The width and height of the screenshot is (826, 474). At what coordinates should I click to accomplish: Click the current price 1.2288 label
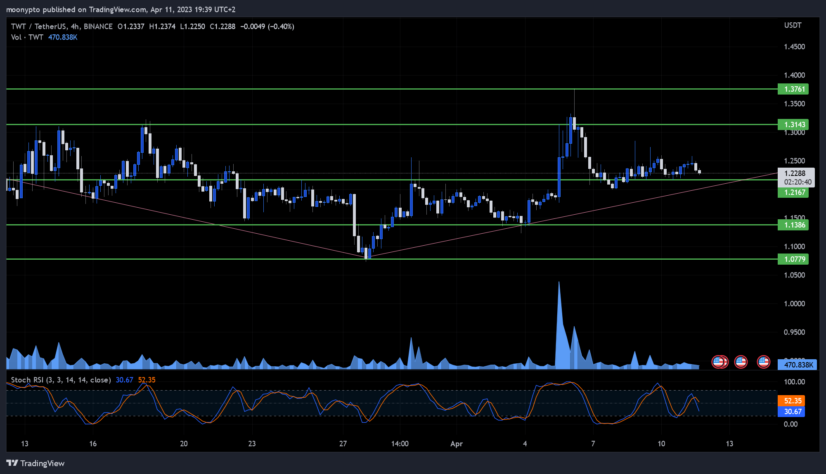(795, 173)
